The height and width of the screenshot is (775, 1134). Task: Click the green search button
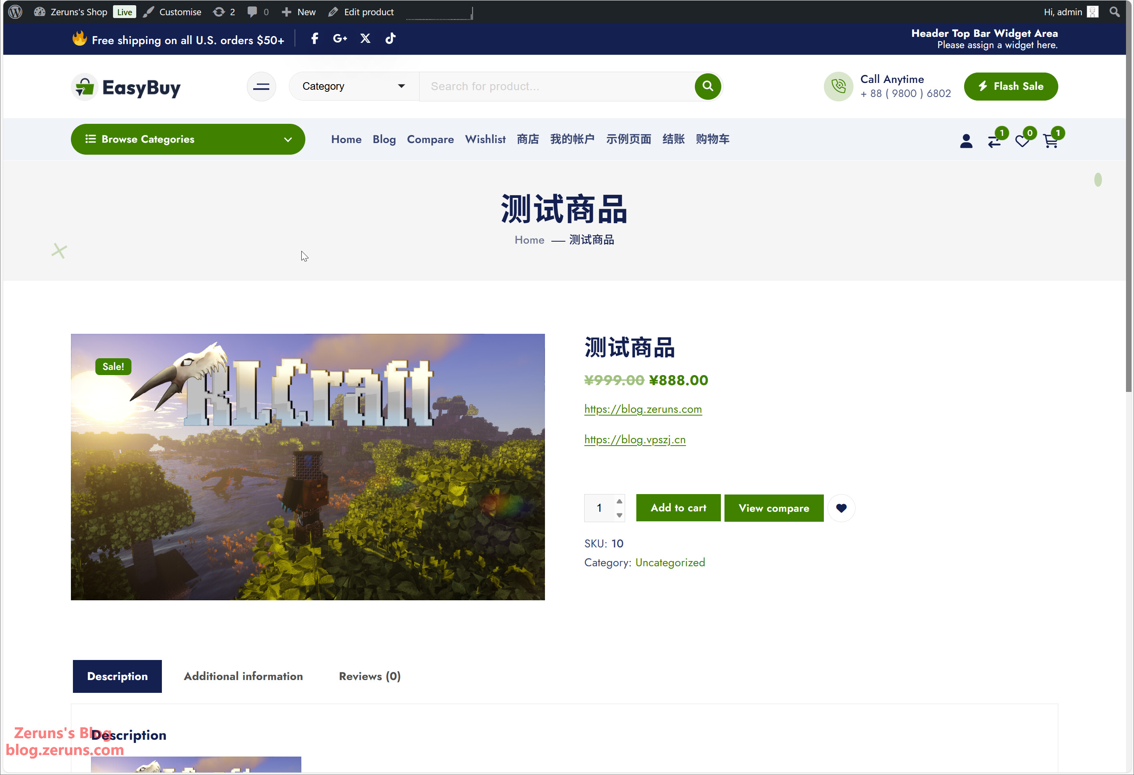[708, 87]
